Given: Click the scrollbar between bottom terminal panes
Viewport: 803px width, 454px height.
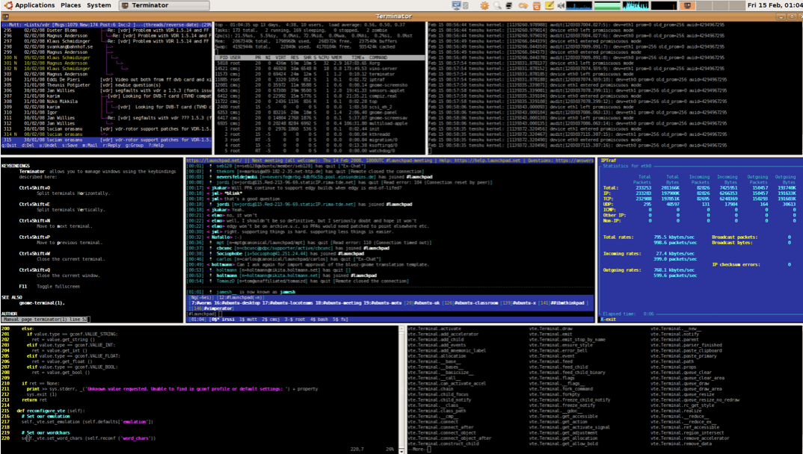Looking at the screenshot, I should pos(401,389).
